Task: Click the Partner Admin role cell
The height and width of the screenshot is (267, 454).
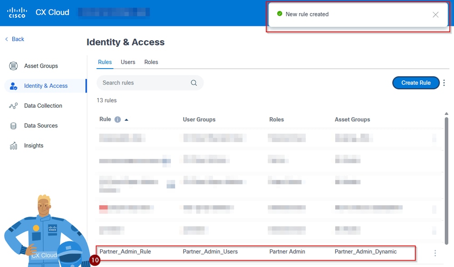Action: [287, 252]
